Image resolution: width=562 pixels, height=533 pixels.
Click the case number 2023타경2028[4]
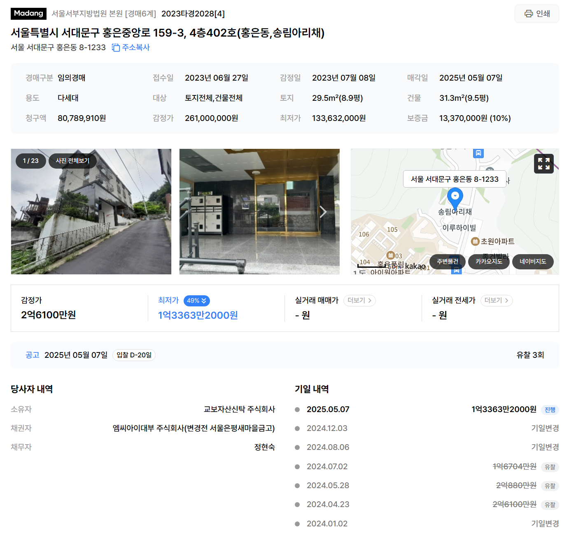click(x=193, y=14)
